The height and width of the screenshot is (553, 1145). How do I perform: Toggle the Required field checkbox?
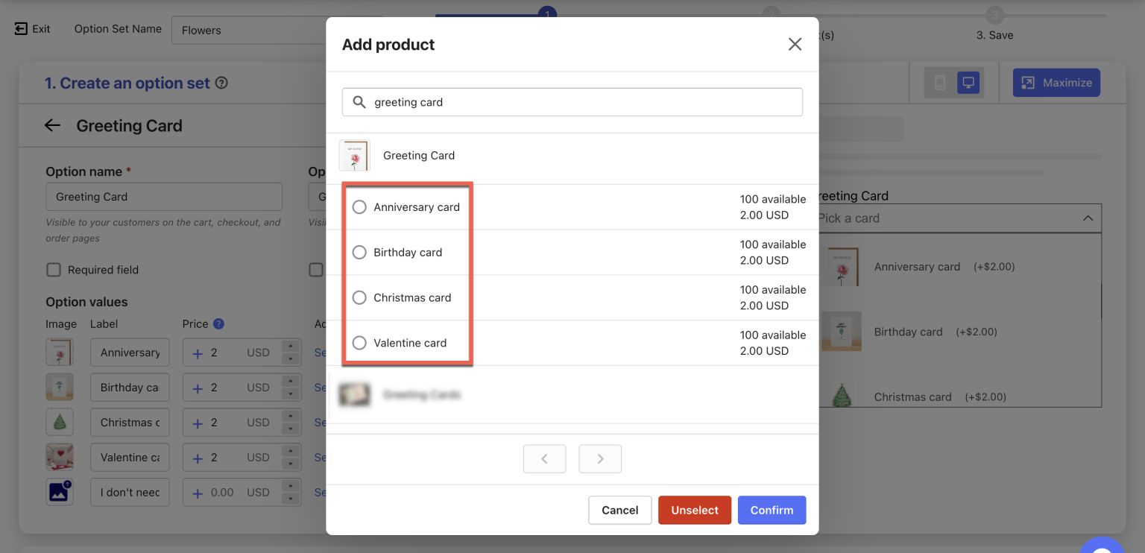click(54, 270)
